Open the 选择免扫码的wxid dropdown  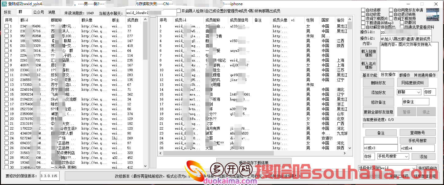[387, 168]
